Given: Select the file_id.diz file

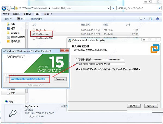Looking at the screenshot, I should 39,30.
